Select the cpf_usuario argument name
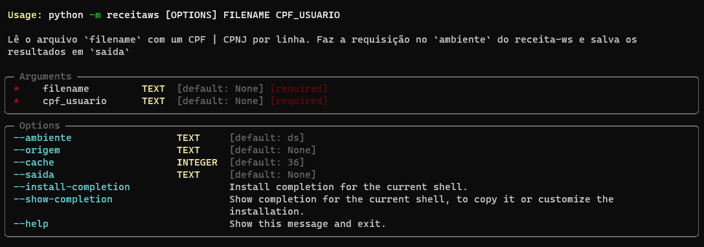The width and height of the screenshot is (704, 247). click(74, 101)
